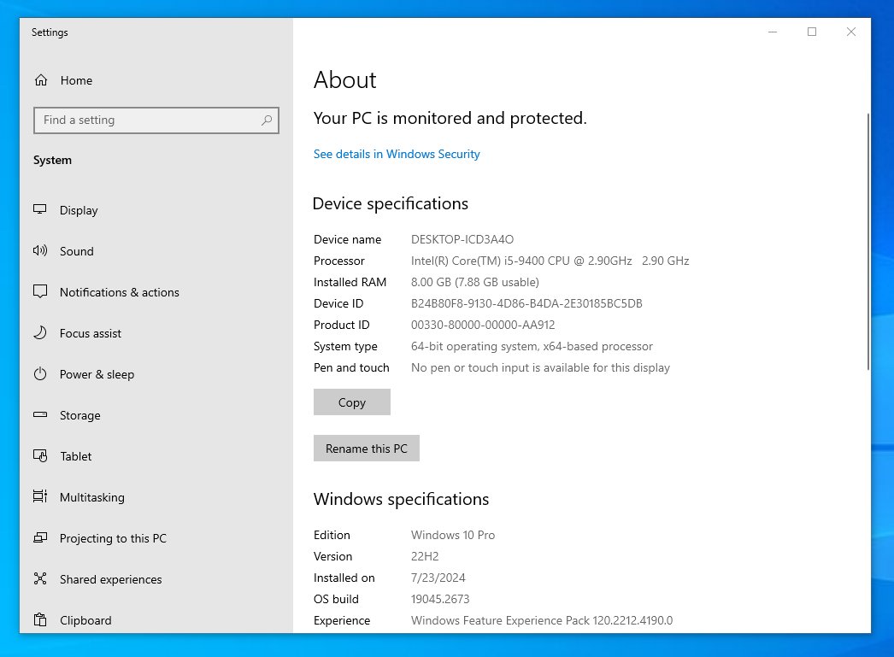Select Clipboard settings
Viewport: 894px width, 657px height.
(x=85, y=620)
